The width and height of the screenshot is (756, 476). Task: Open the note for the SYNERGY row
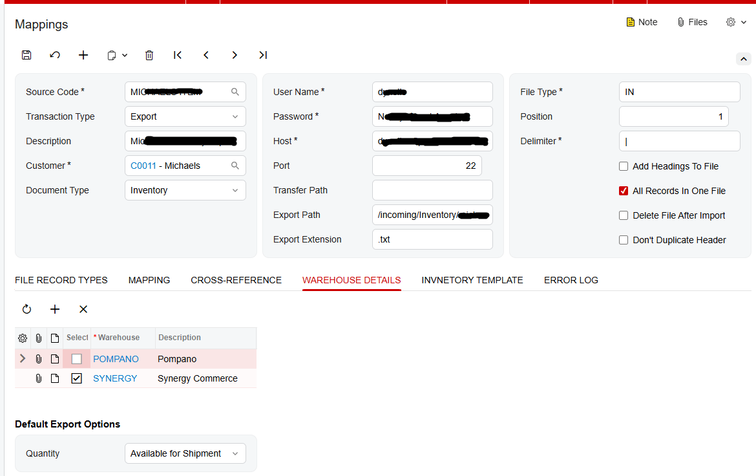pyautogui.click(x=54, y=378)
